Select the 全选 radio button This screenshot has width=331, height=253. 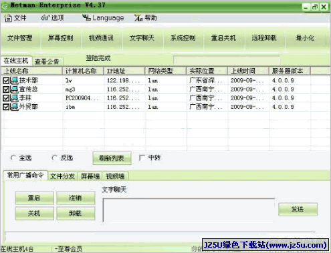tap(13, 158)
